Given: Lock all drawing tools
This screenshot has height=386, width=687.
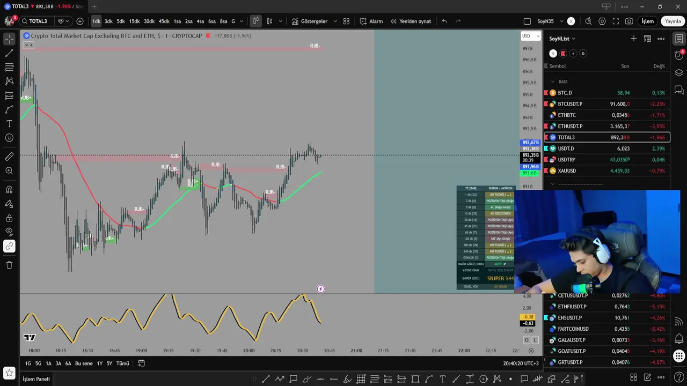Looking at the screenshot, I should pyautogui.click(x=9, y=218).
